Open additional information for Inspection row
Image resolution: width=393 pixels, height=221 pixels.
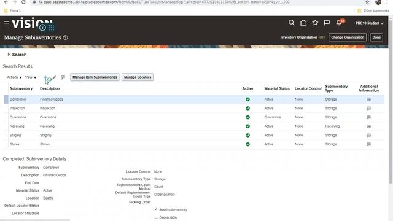click(368, 109)
